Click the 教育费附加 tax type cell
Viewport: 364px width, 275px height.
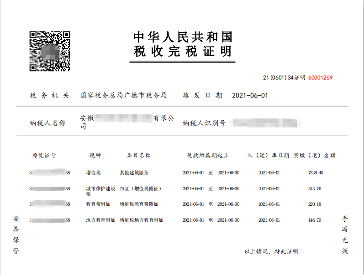pos(98,204)
